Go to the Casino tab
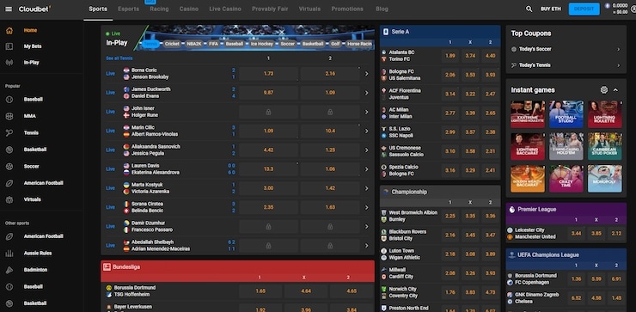The image size is (636, 312). click(x=189, y=9)
